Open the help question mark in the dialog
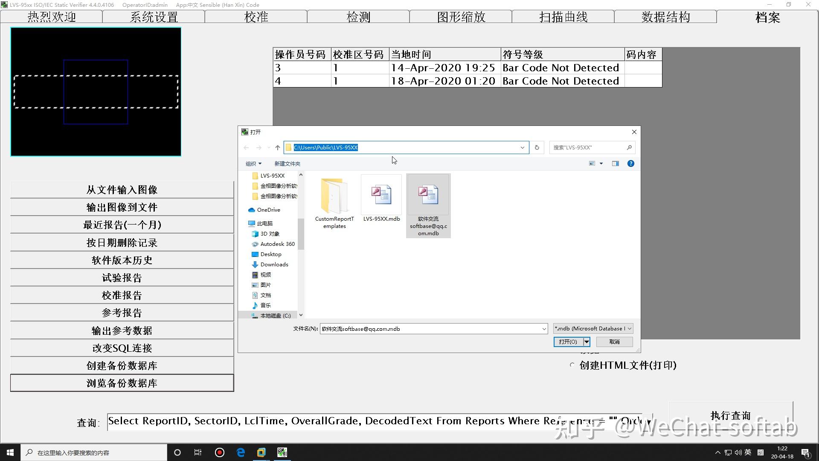Viewport: 819px width, 461px height. tap(630, 163)
